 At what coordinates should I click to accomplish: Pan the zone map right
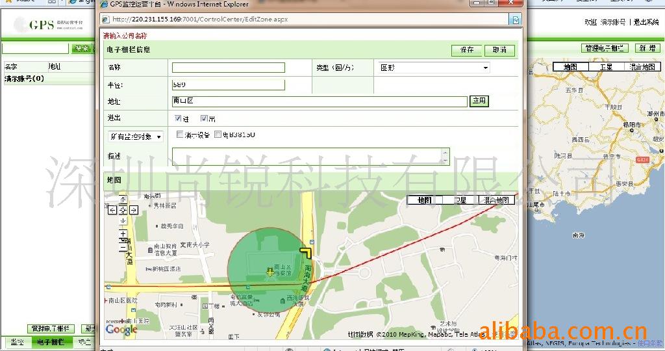click(133, 210)
